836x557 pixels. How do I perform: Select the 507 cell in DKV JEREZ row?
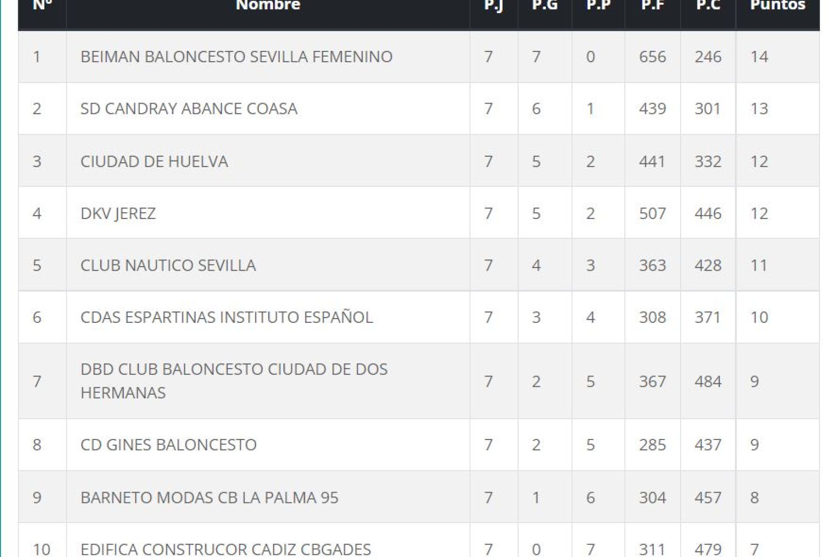pyautogui.click(x=652, y=213)
